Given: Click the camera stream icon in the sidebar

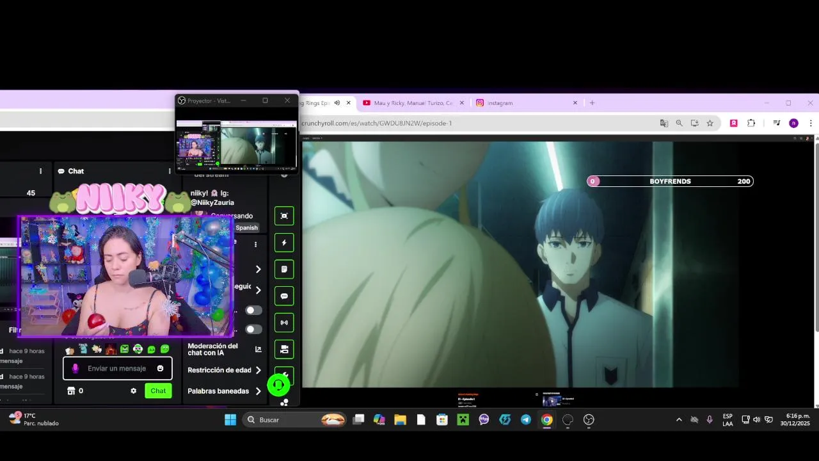Looking at the screenshot, I should [x=284, y=349].
